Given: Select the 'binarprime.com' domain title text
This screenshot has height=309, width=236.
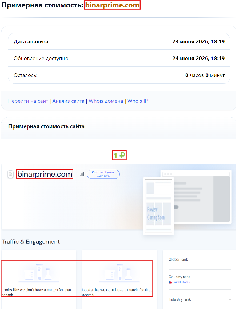Looking at the screenshot, I should (x=45, y=174).
